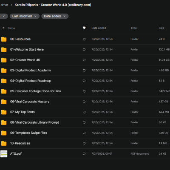170x170 pixels.
Task: Toggle favorite heart for 03-Digital Product Academy
Action: pyautogui.click(x=84, y=71)
